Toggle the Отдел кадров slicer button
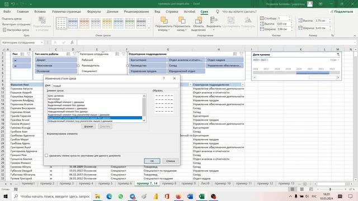The image size is (358, 201). click(x=224, y=60)
